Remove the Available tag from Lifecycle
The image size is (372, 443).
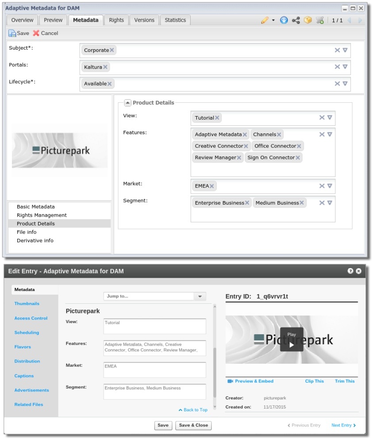(109, 84)
